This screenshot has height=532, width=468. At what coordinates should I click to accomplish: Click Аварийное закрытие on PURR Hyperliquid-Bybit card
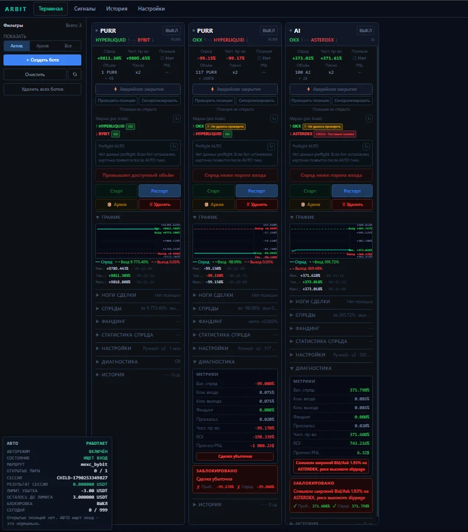tap(138, 89)
